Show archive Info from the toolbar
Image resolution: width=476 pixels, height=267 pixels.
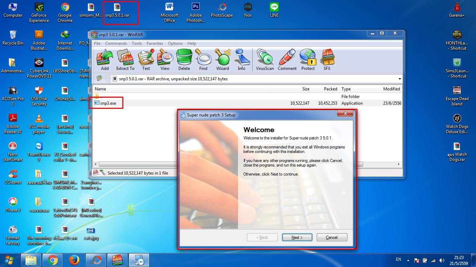(241, 60)
